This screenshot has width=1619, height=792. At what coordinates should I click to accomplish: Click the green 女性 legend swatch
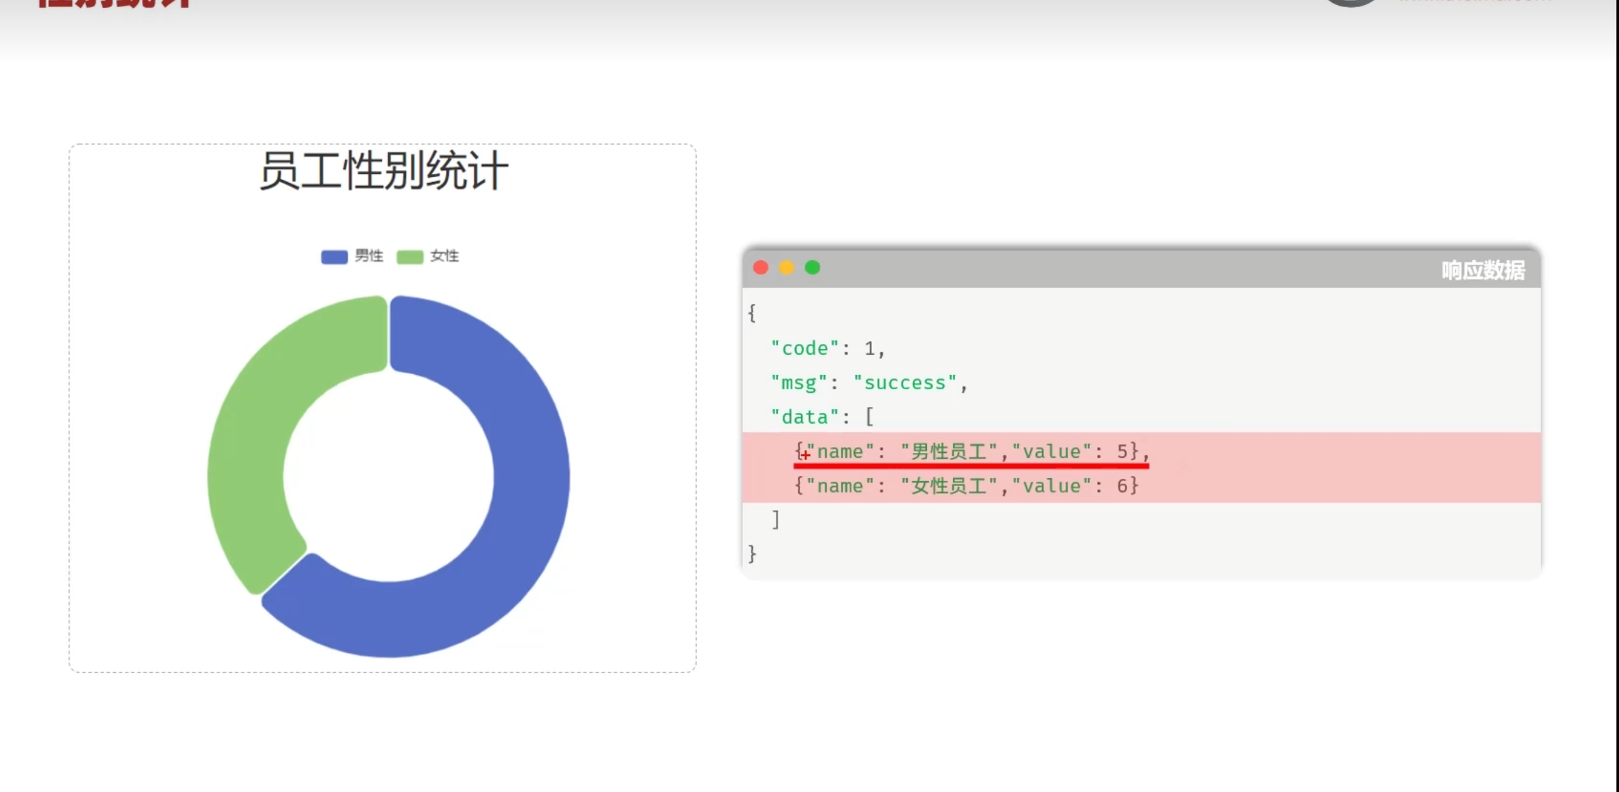pyautogui.click(x=409, y=257)
